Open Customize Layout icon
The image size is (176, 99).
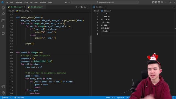pyautogui.click(x=162, y=2)
